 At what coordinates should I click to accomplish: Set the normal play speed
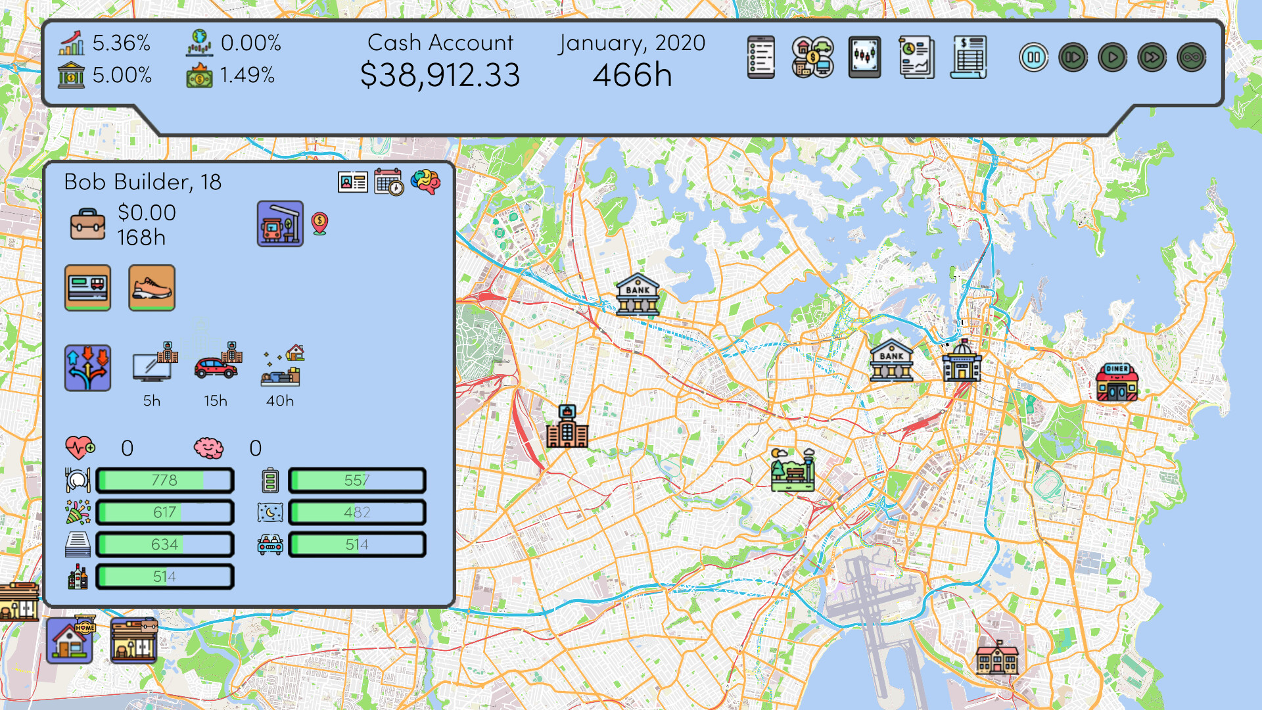click(x=1112, y=58)
